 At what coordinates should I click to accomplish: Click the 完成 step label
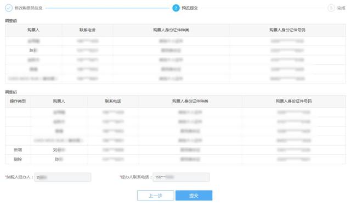click(341, 8)
